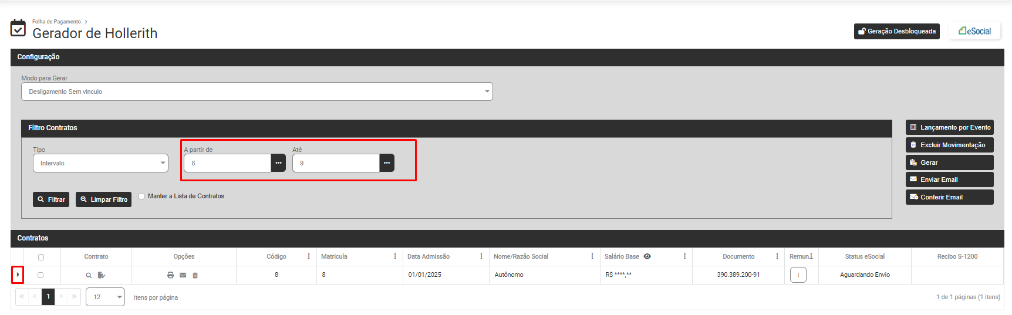Open the Salário Base column menu
The image size is (1012, 315).
pyautogui.click(x=684, y=256)
